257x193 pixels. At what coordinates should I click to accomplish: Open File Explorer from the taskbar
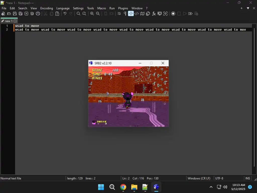pyautogui.click(x=134, y=187)
